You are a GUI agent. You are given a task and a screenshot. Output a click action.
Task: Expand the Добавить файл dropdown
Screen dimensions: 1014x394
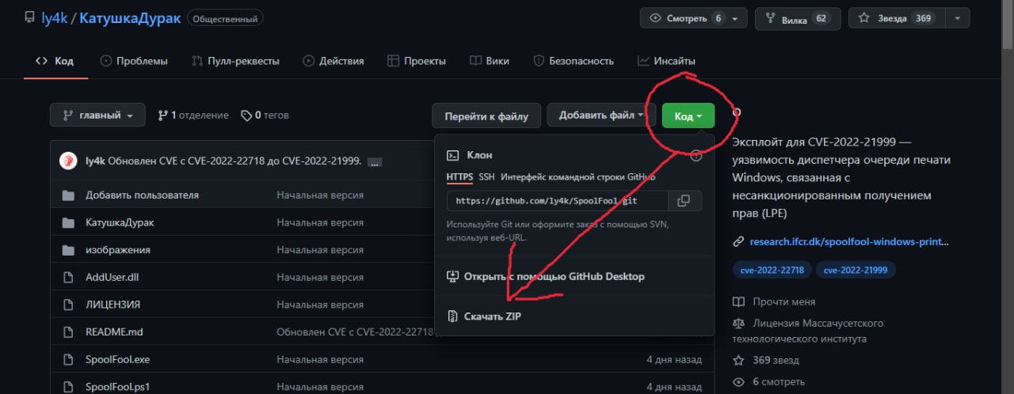601,116
